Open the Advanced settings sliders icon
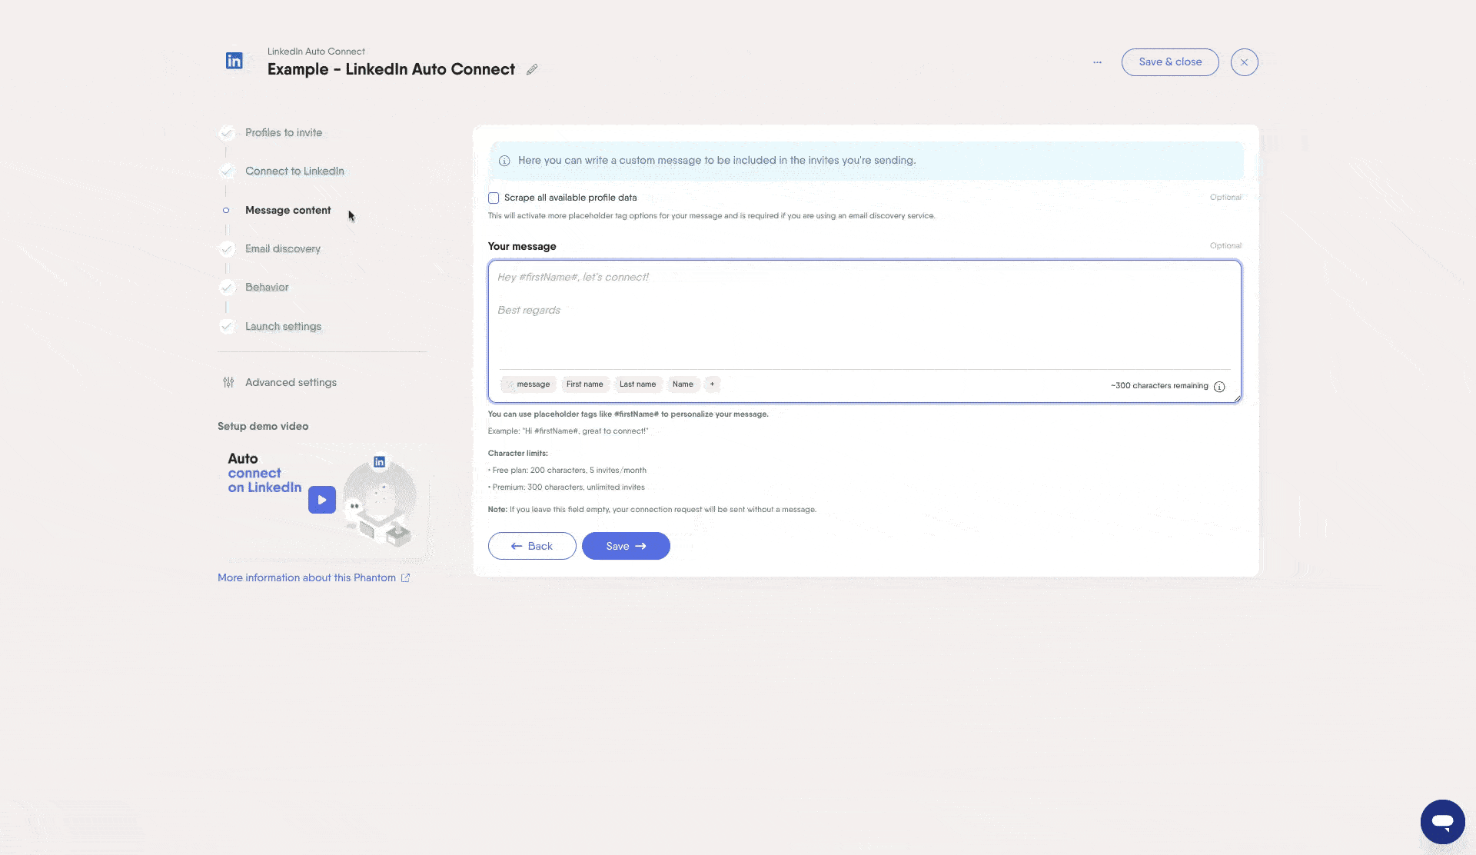This screenshot has height=855, width=1476. pos(228,382)
